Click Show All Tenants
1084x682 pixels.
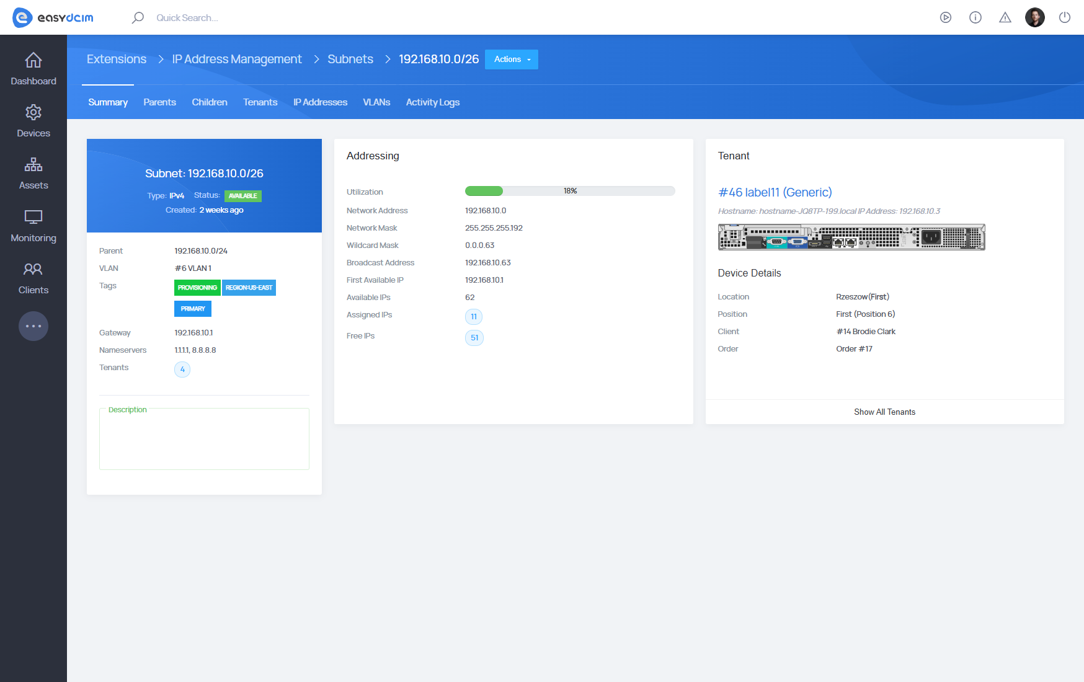884,412
